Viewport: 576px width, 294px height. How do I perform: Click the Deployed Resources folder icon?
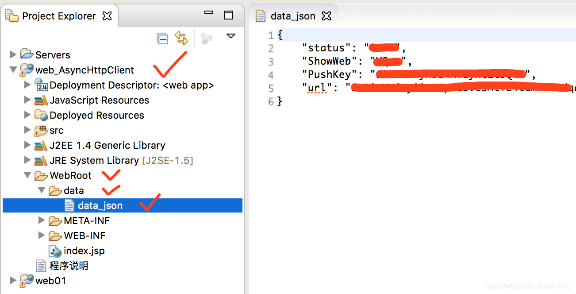[x=41, y=115]
